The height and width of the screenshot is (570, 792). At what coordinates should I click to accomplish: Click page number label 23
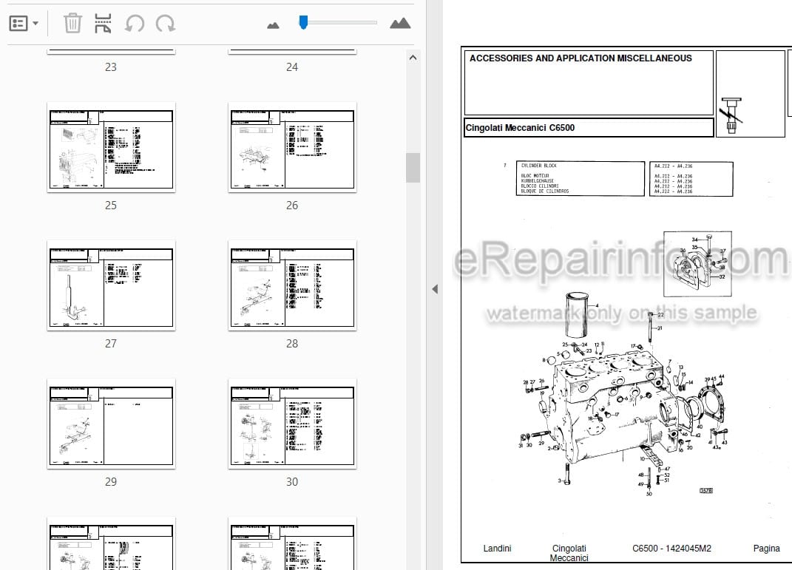pyautogui.click(x=111, y=67)
